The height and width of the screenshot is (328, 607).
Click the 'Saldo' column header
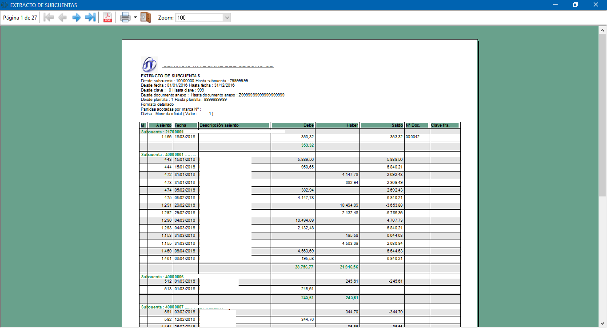click(x=382, y=125)
